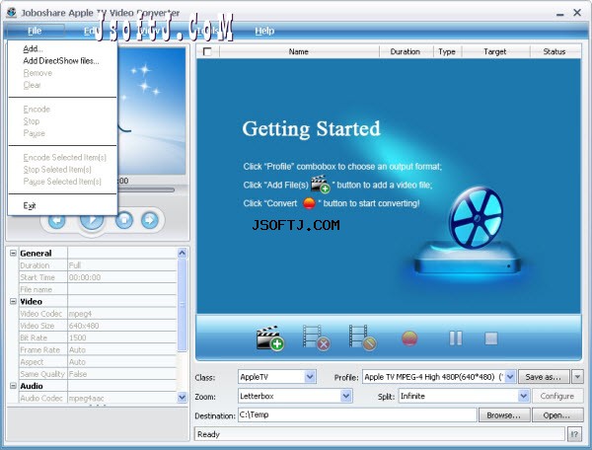The image size is (592, 450).
Task: Click the property panel scroll down arrow
Action: click(182, 397)
